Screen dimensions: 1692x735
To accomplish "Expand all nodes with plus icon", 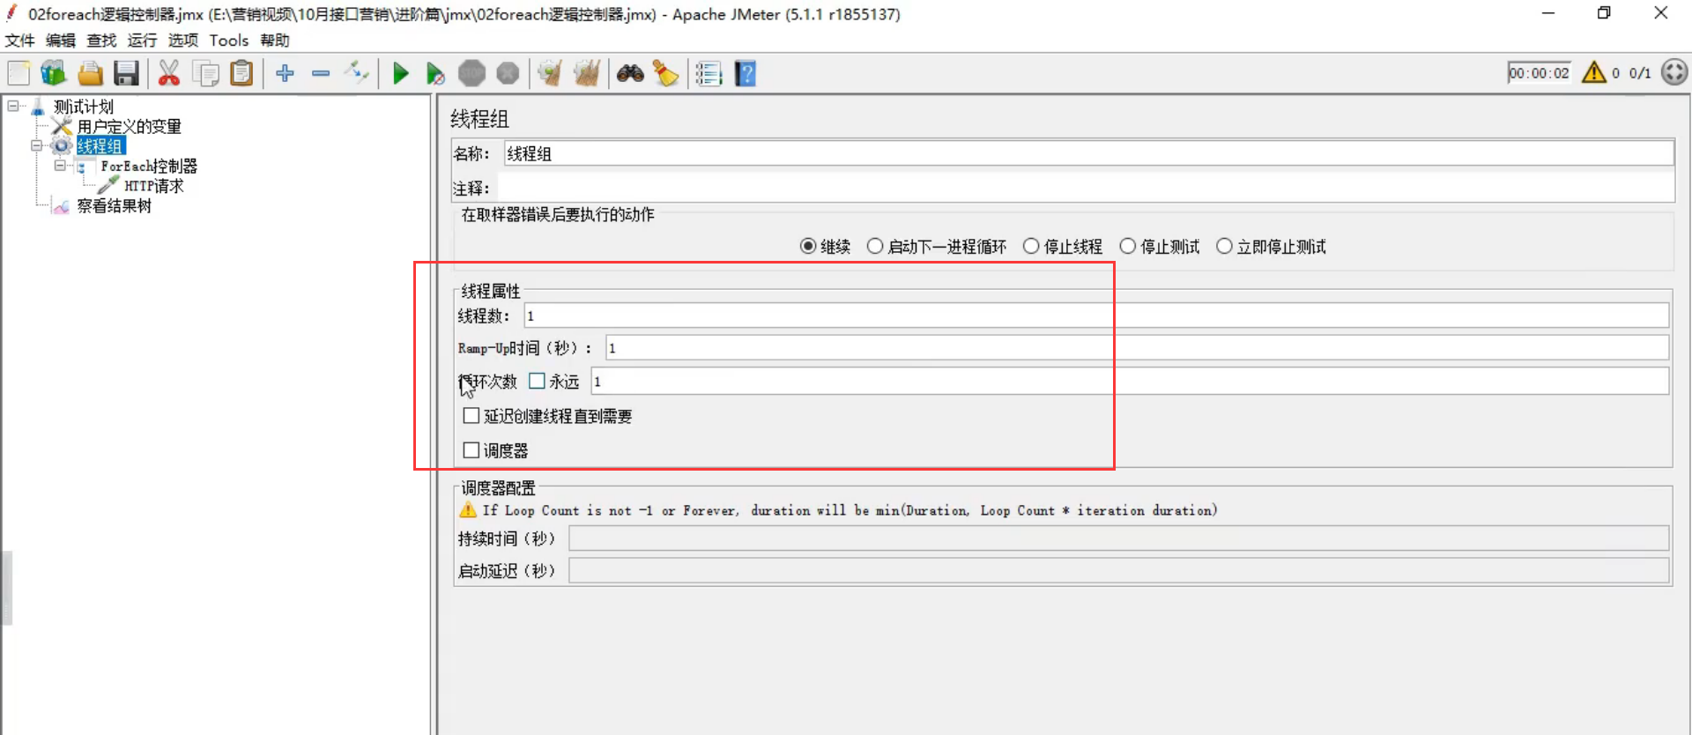I will point(285,73).
